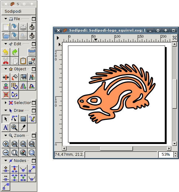This screenshot has width=179, height=192.
Task: Collapse the Nodes section
Action: tap(6, 160)
